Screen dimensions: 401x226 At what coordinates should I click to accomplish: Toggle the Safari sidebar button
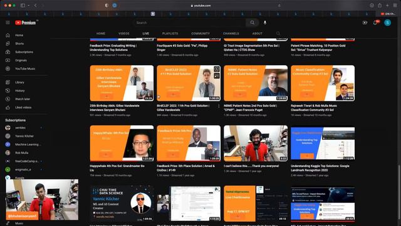coord(23,6)
